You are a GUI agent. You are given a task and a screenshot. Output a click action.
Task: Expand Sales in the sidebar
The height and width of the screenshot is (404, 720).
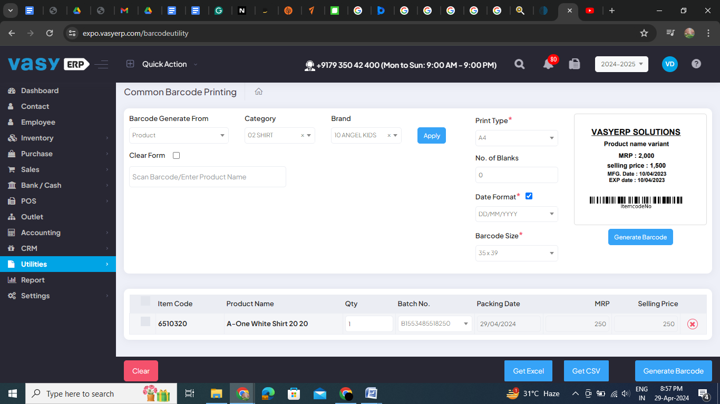point(58,169)
